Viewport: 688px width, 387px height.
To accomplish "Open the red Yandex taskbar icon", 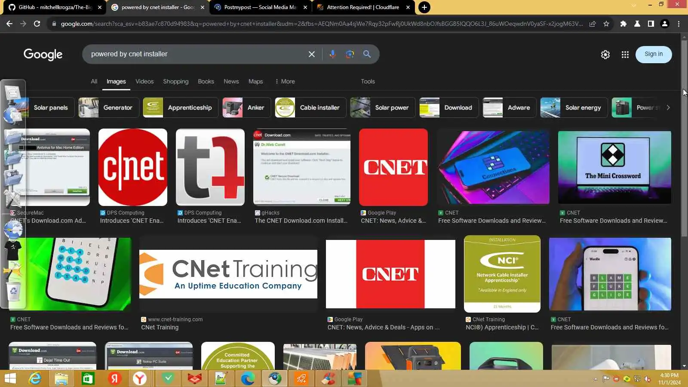I will [114, 378].
